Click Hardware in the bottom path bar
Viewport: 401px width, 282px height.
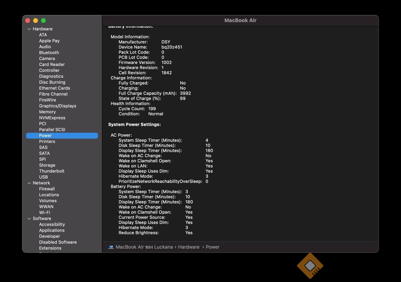point(189,247)
